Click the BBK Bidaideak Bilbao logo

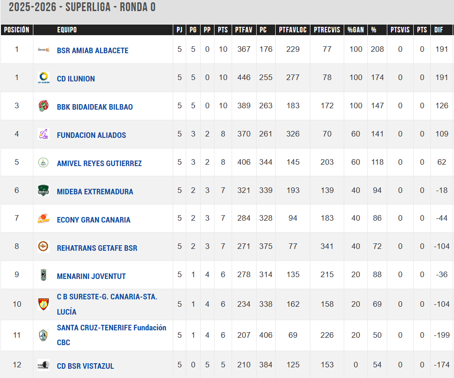pos(44,106)
